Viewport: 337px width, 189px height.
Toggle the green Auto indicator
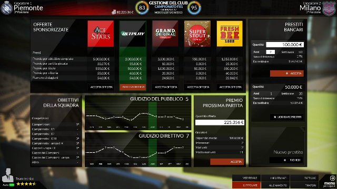pos(12,185)
